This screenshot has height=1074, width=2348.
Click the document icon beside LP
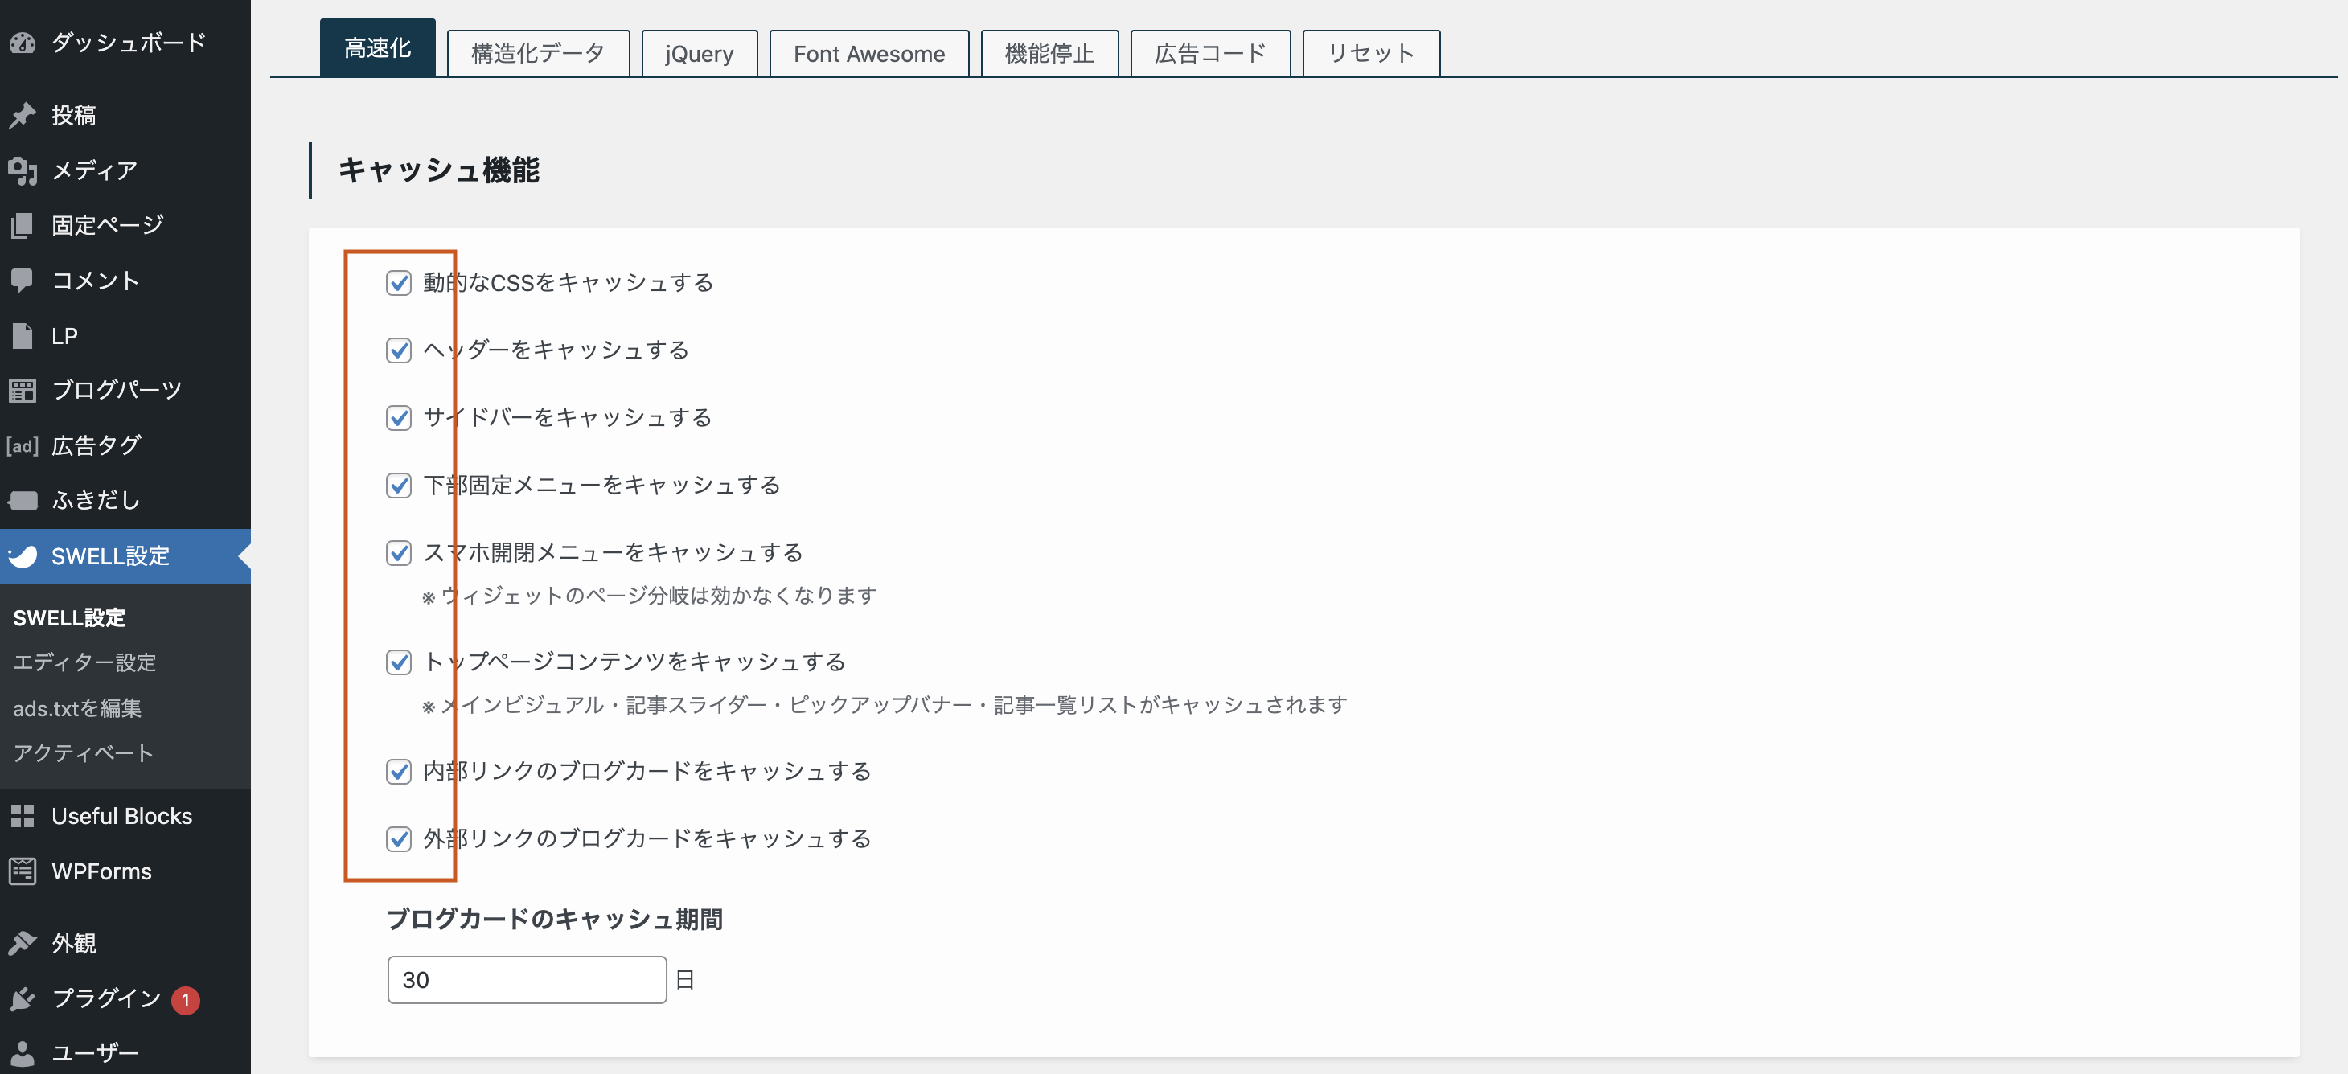(x=23, y=335)
